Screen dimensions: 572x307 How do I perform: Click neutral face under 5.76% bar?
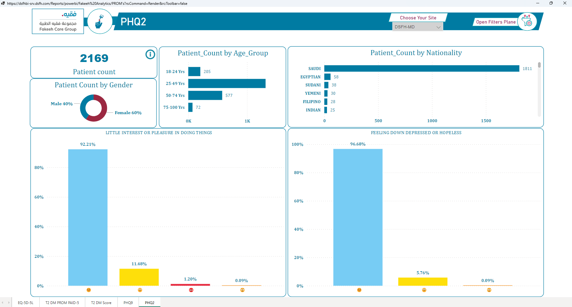coord(424,290)
